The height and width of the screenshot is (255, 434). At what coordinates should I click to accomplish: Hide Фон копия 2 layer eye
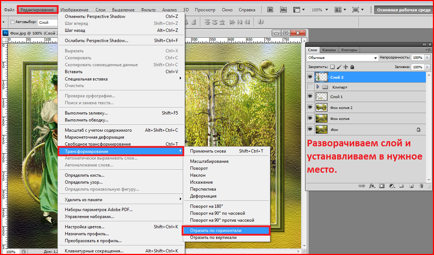[x=310, y=107]
